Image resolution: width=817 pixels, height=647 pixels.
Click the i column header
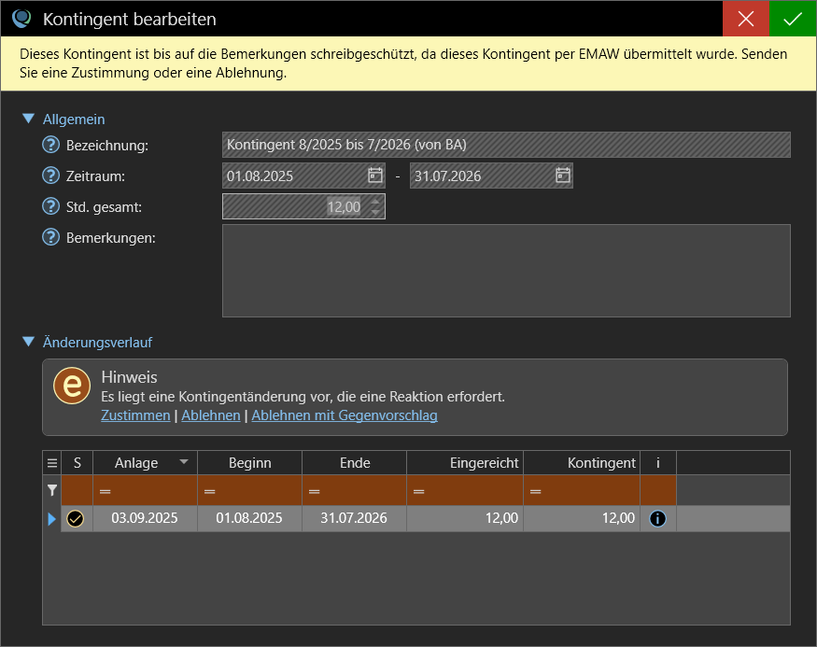pos(658,462)
